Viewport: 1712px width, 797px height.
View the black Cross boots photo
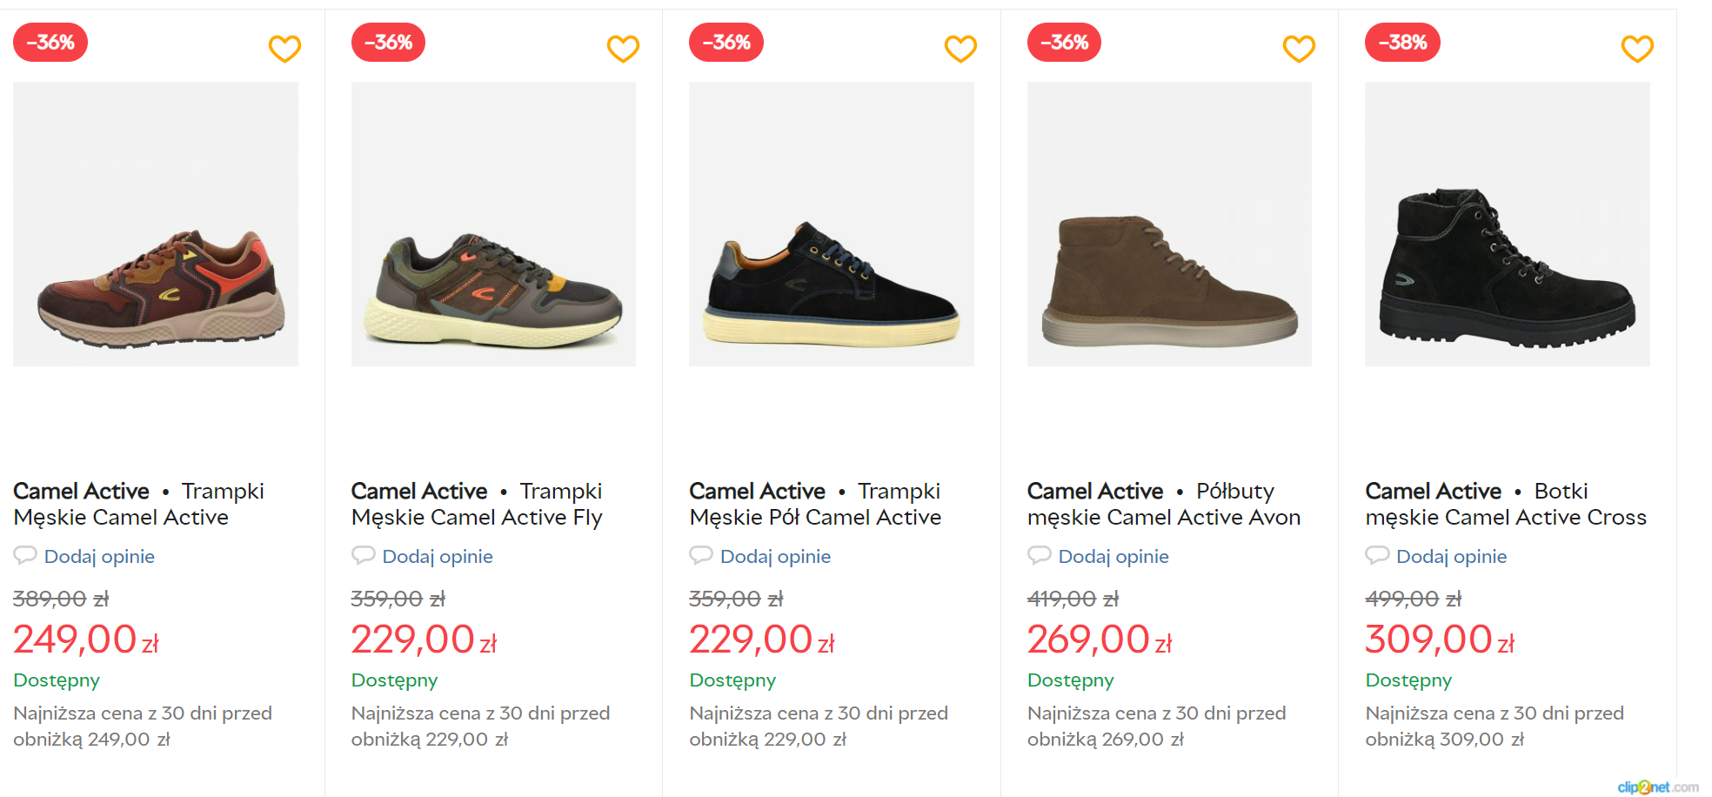1508,224
